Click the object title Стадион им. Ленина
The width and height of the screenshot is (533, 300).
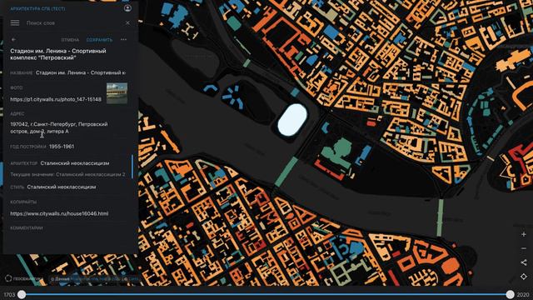pyautogui.click(x=58, y=54)
